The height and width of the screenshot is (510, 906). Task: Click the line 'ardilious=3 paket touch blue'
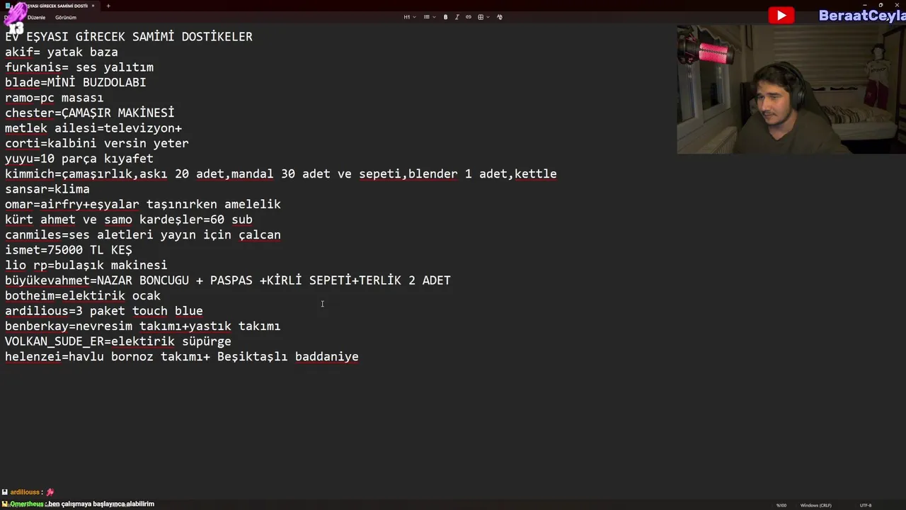point(104,311)
